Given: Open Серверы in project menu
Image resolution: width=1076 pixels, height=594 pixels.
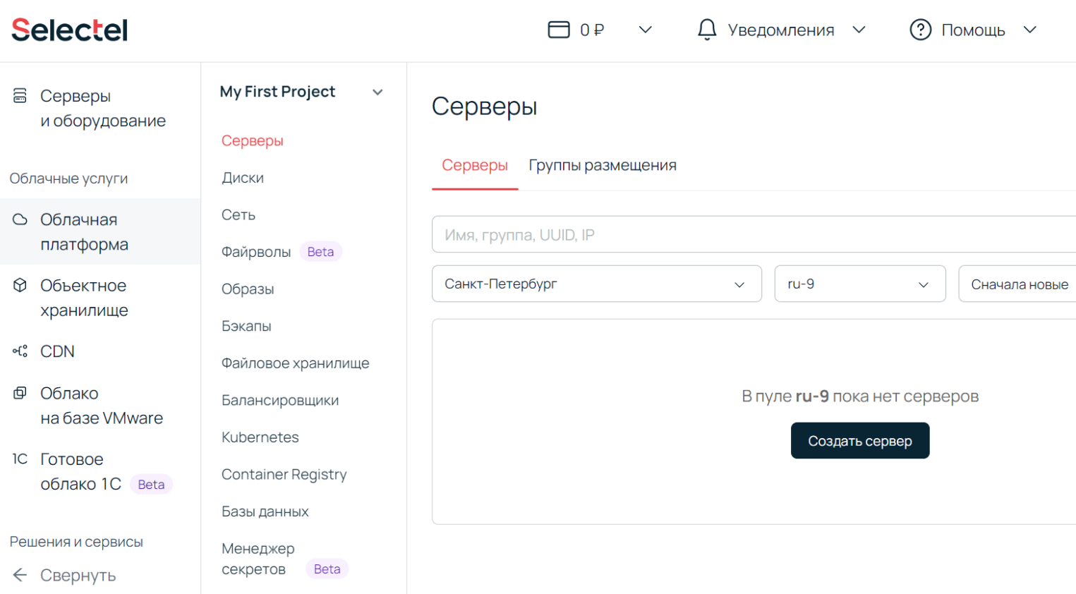Looking at the screenshot, I should [252, 141].
